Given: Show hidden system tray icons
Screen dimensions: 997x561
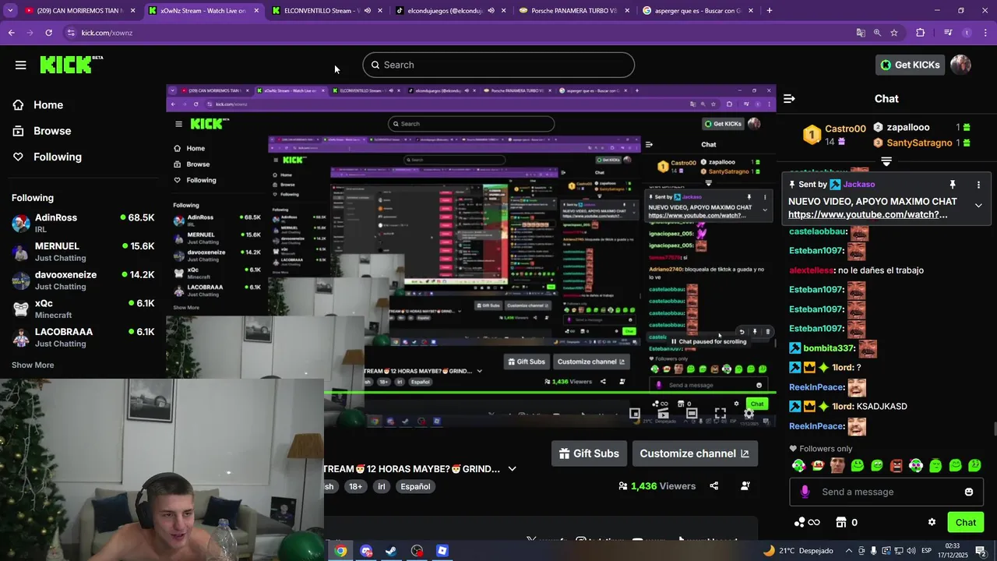Looking at the screenshot, I should (849, 551).
